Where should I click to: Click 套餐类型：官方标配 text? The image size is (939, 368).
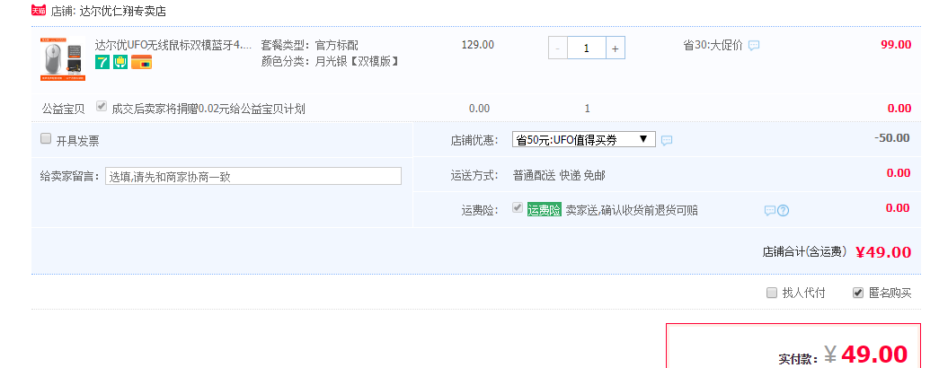[310, 45]
